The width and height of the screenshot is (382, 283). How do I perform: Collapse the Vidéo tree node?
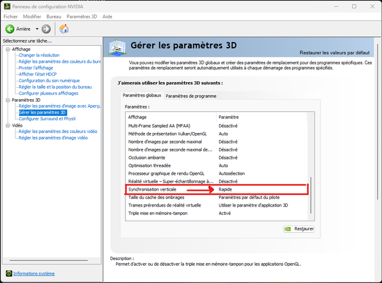[x=8, y=125]
